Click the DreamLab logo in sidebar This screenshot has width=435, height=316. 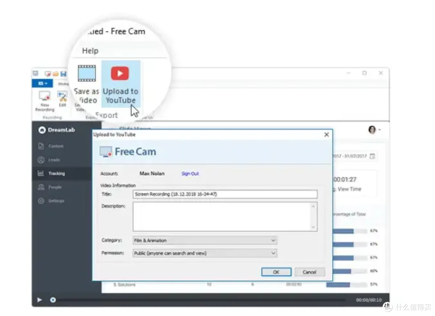click(57, 130)
